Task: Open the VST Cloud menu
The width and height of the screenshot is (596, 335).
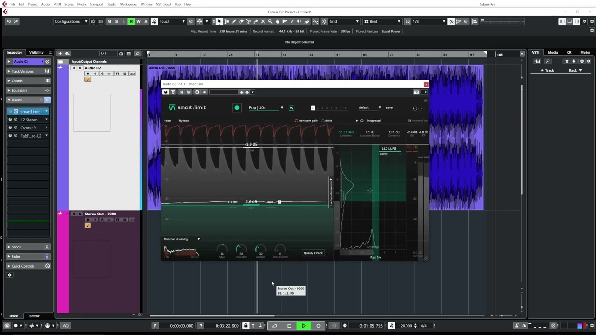Action: [163, 4]
